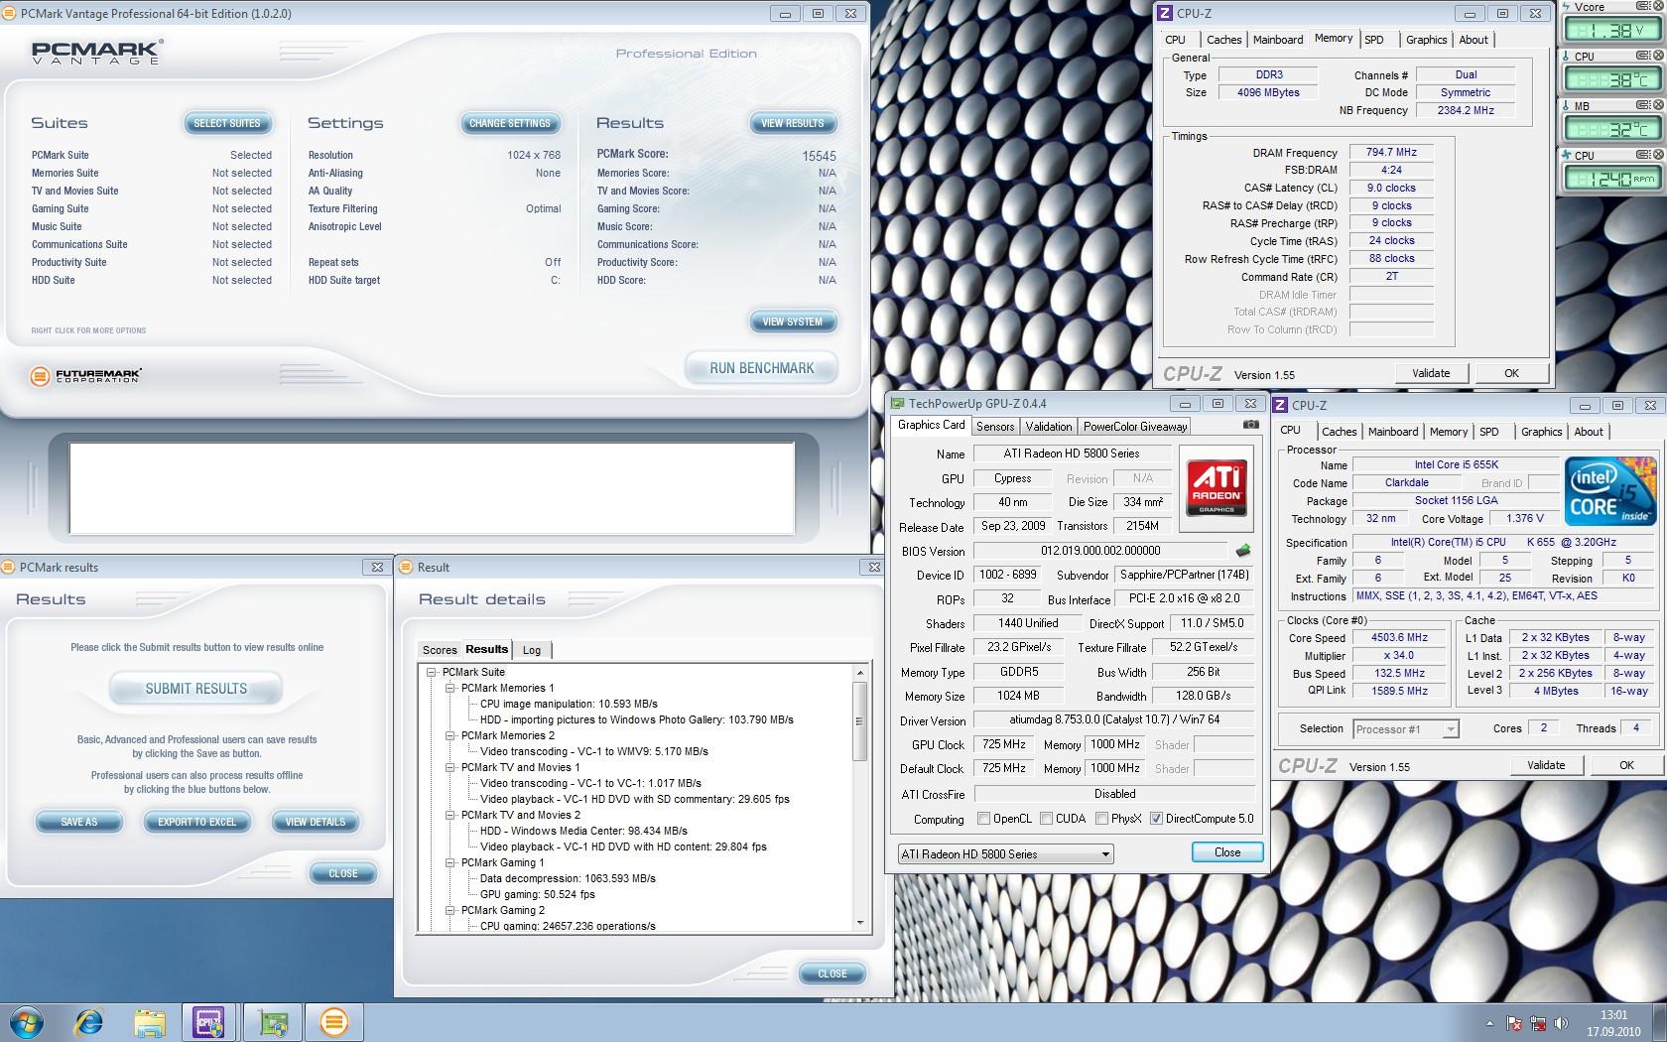
Task: Collapse the PCMark Memories 1 node
Action: pos(450,688)
